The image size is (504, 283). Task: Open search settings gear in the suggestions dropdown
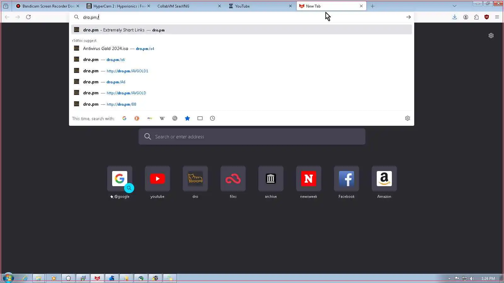tap(408, 119)
